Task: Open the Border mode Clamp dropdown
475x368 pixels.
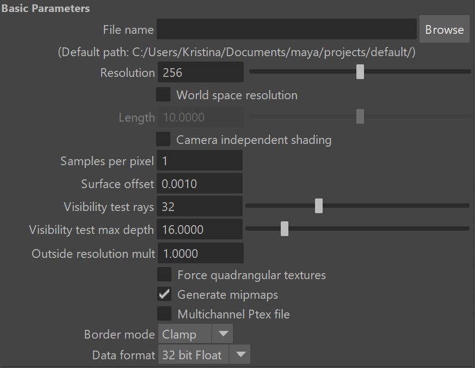Action: coord(195,334)
